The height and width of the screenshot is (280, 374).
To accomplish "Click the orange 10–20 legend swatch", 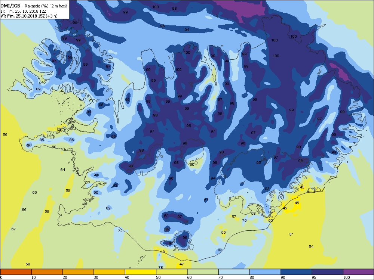I will (47, 272).
